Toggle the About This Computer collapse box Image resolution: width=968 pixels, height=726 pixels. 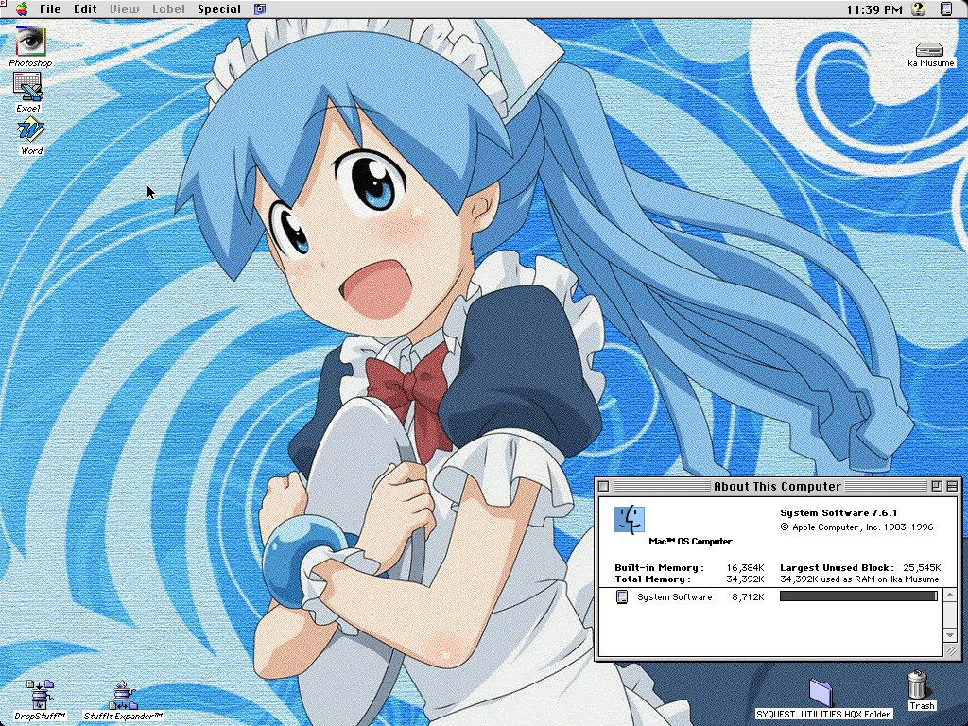pyautogui.click(x=951, y=486)
